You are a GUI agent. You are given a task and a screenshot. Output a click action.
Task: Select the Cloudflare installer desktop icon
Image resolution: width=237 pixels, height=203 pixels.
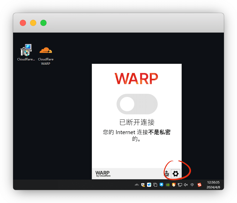click(26, 53)
